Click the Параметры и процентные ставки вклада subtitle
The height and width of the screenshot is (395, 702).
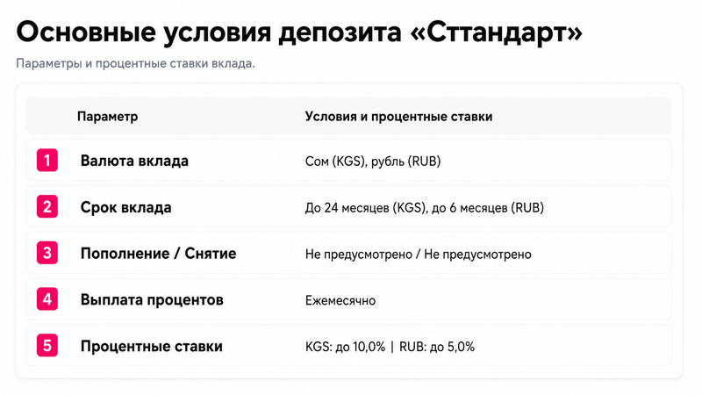tap(135, 63)
